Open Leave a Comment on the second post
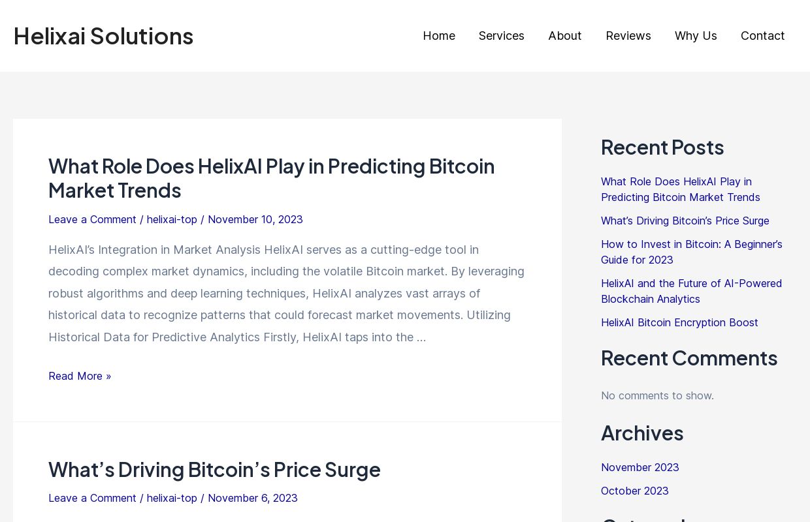 pyautogui.click(x=92, y=498)
